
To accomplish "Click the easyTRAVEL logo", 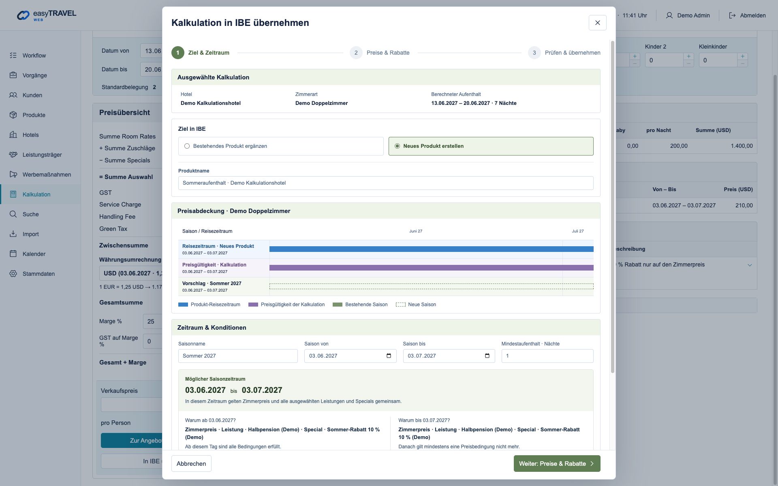I will [x=46, y=15].
